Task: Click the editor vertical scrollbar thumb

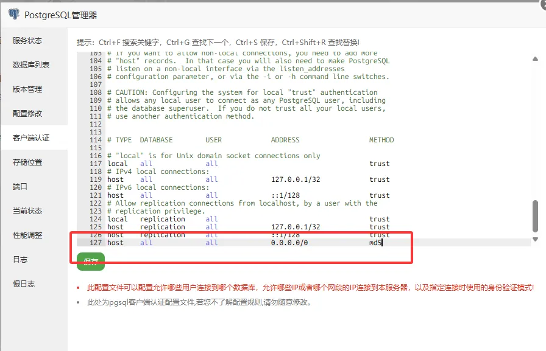Action: [535, 216]
